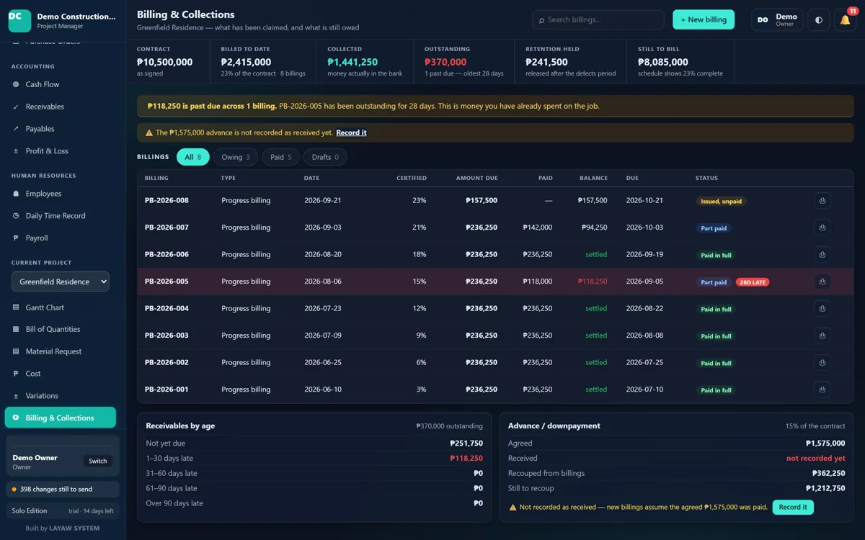This screenshot has height=540, width=865.
Task: Click the export icon for PB-2026-003
Action: point(822,336)
